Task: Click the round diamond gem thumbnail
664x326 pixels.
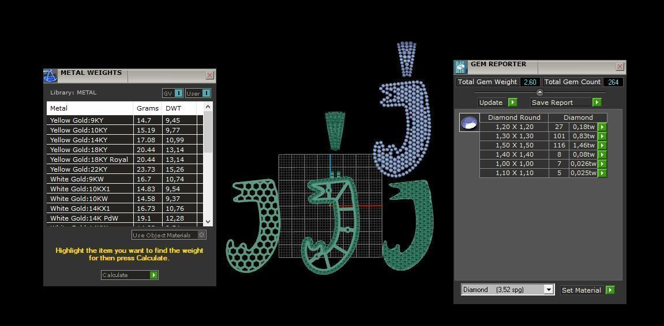Action: (469, 123)
